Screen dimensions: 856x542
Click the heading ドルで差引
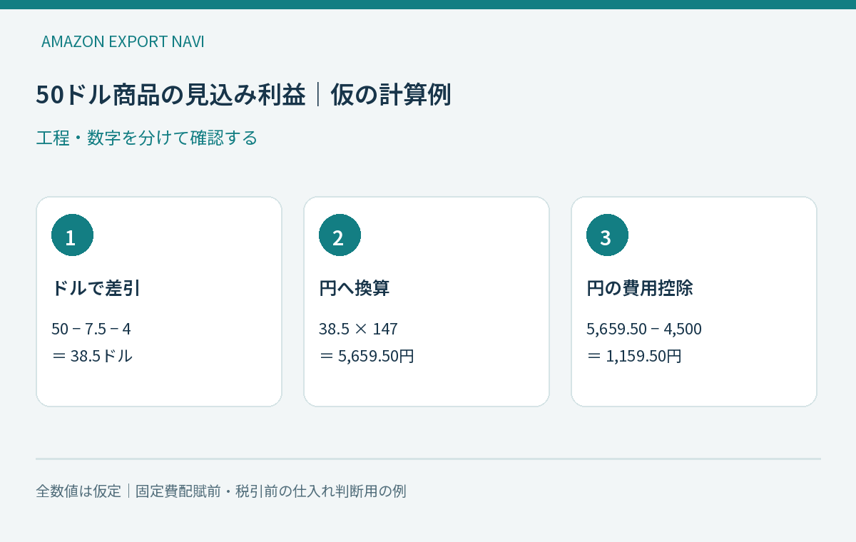pos(96,288)
